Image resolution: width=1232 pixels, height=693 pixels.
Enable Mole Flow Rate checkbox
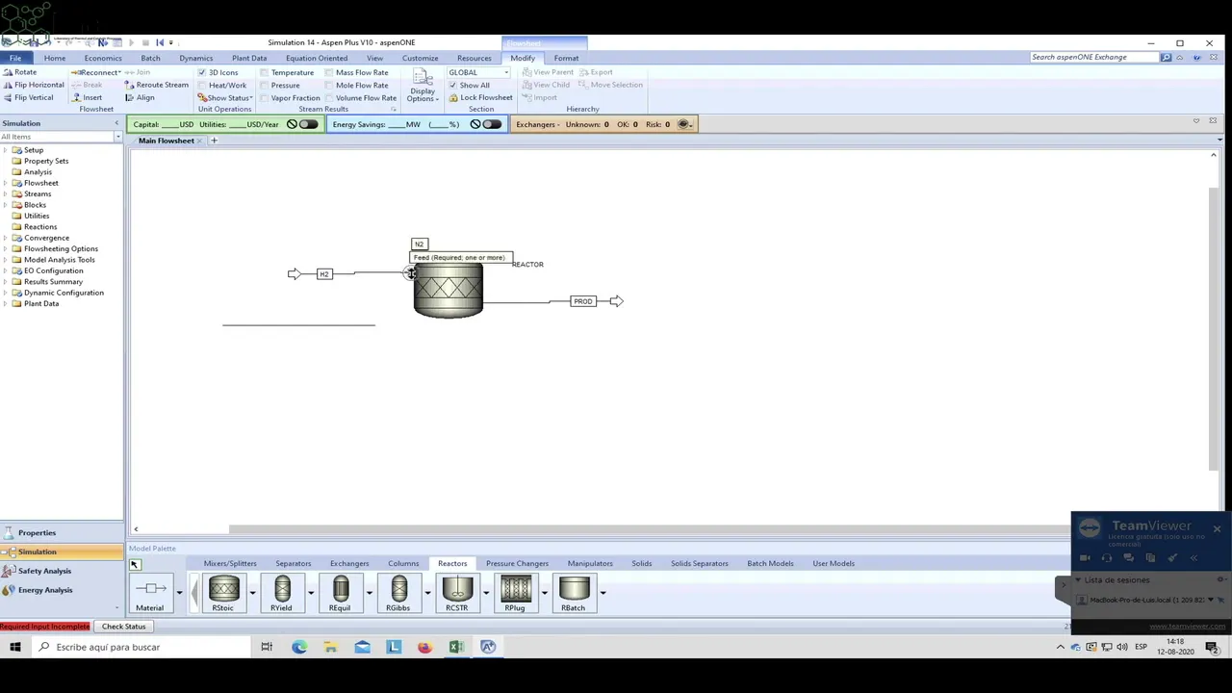(x=329, y=85)
